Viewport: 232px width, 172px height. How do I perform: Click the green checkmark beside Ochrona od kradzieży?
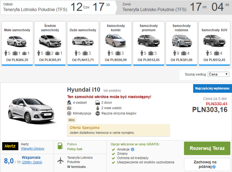click(x=114, y=158)
